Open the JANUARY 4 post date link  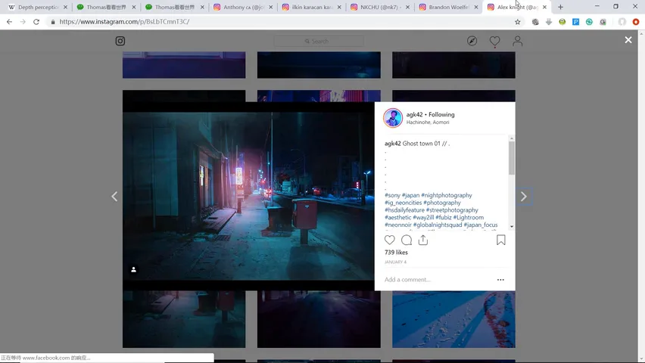(x=395, y=262)
